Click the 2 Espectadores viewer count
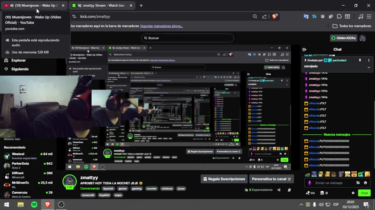This screenshot has width=375, height=210. (x=259, y=190)
